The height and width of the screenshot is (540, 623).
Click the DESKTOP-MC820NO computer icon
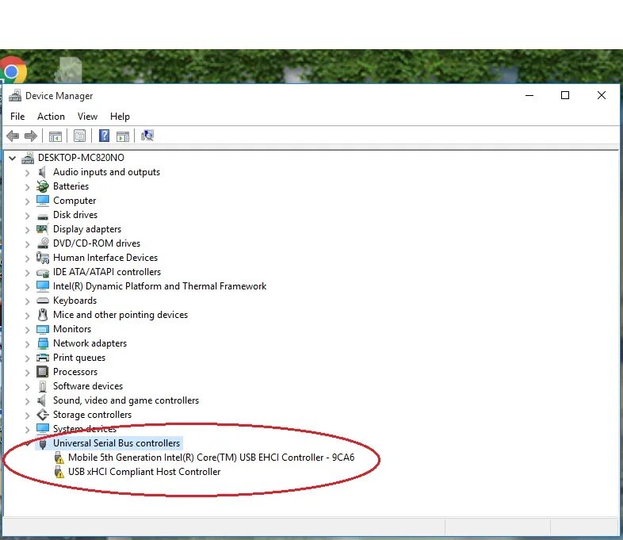click(x=28, y=158)
